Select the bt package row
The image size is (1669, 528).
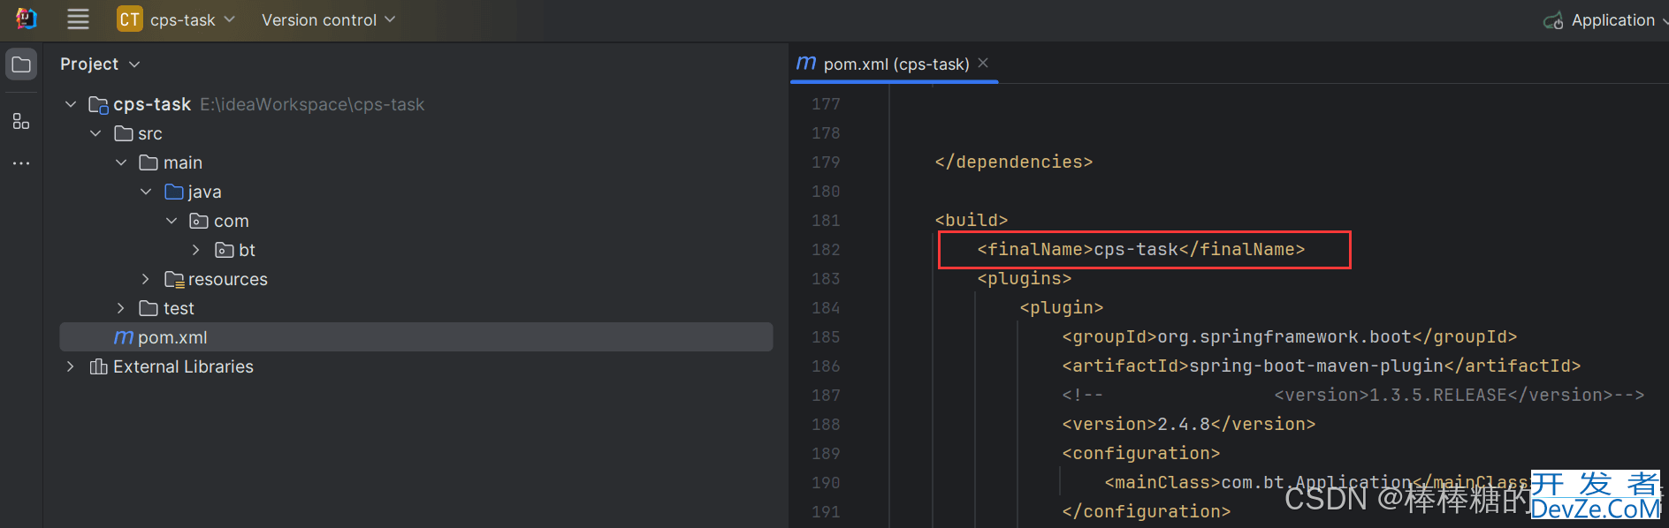tap(416, 250)
